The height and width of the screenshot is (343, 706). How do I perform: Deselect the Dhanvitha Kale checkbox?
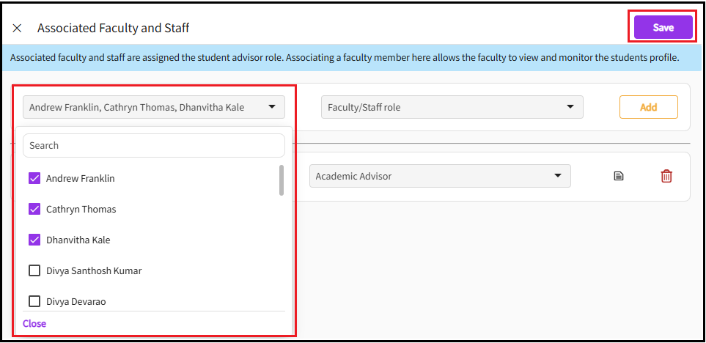click(x=34, y=240)
